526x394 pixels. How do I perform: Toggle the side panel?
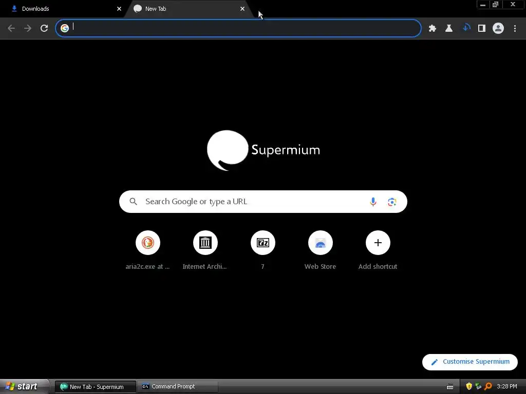(x=482, y=28)
